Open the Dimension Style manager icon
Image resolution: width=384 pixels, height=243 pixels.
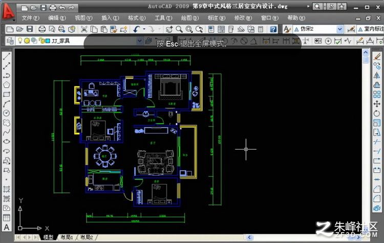(351, 29)
